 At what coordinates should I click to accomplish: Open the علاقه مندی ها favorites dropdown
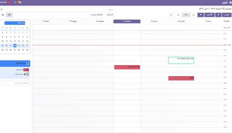coord(97,15)
